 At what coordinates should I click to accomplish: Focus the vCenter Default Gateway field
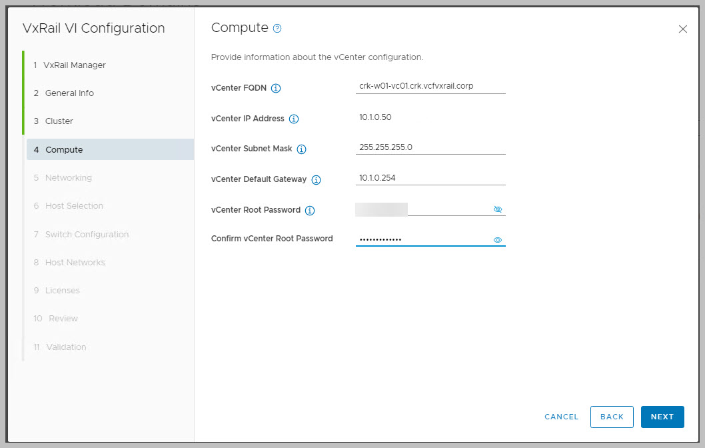(430, 178)
